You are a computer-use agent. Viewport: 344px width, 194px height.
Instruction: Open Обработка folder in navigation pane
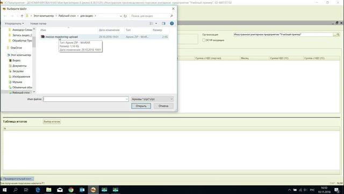pos(22,41)
